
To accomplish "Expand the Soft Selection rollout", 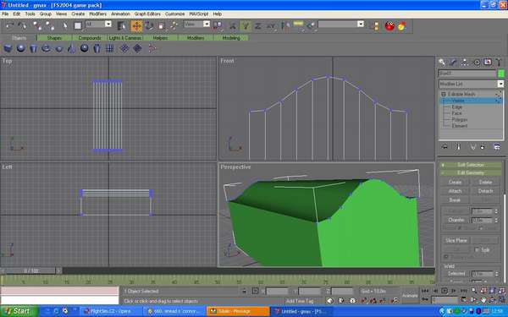I will click(471, 165).
